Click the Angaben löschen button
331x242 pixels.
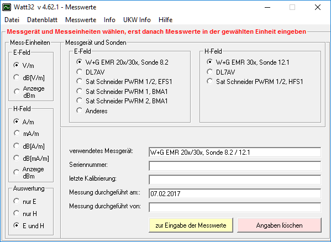click(279, 225)
